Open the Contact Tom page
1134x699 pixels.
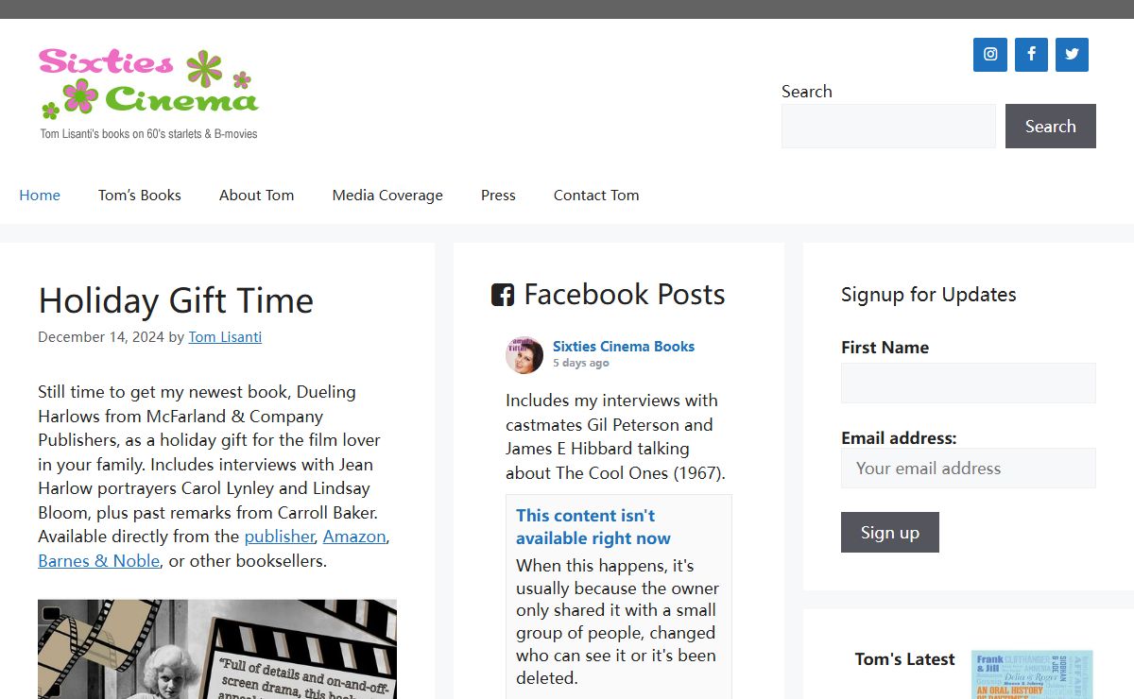[596, 195]
